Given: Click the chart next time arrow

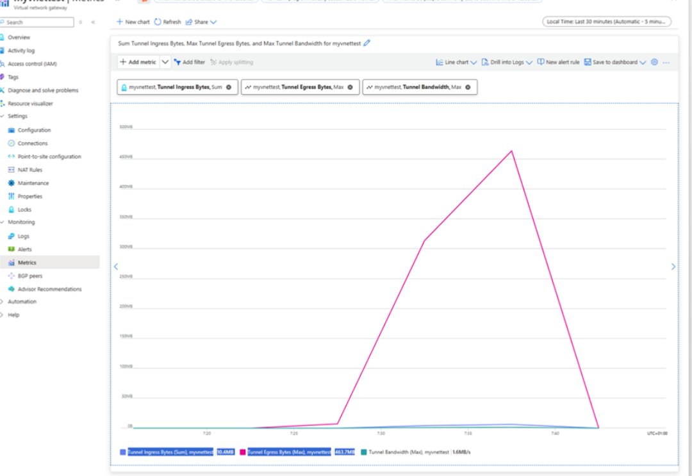Looking at the screenshot, I should 673,267.
